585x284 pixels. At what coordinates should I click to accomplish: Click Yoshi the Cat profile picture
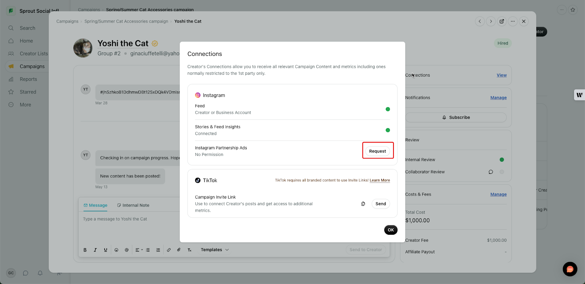pyautogui.click(x=83, y=48)
